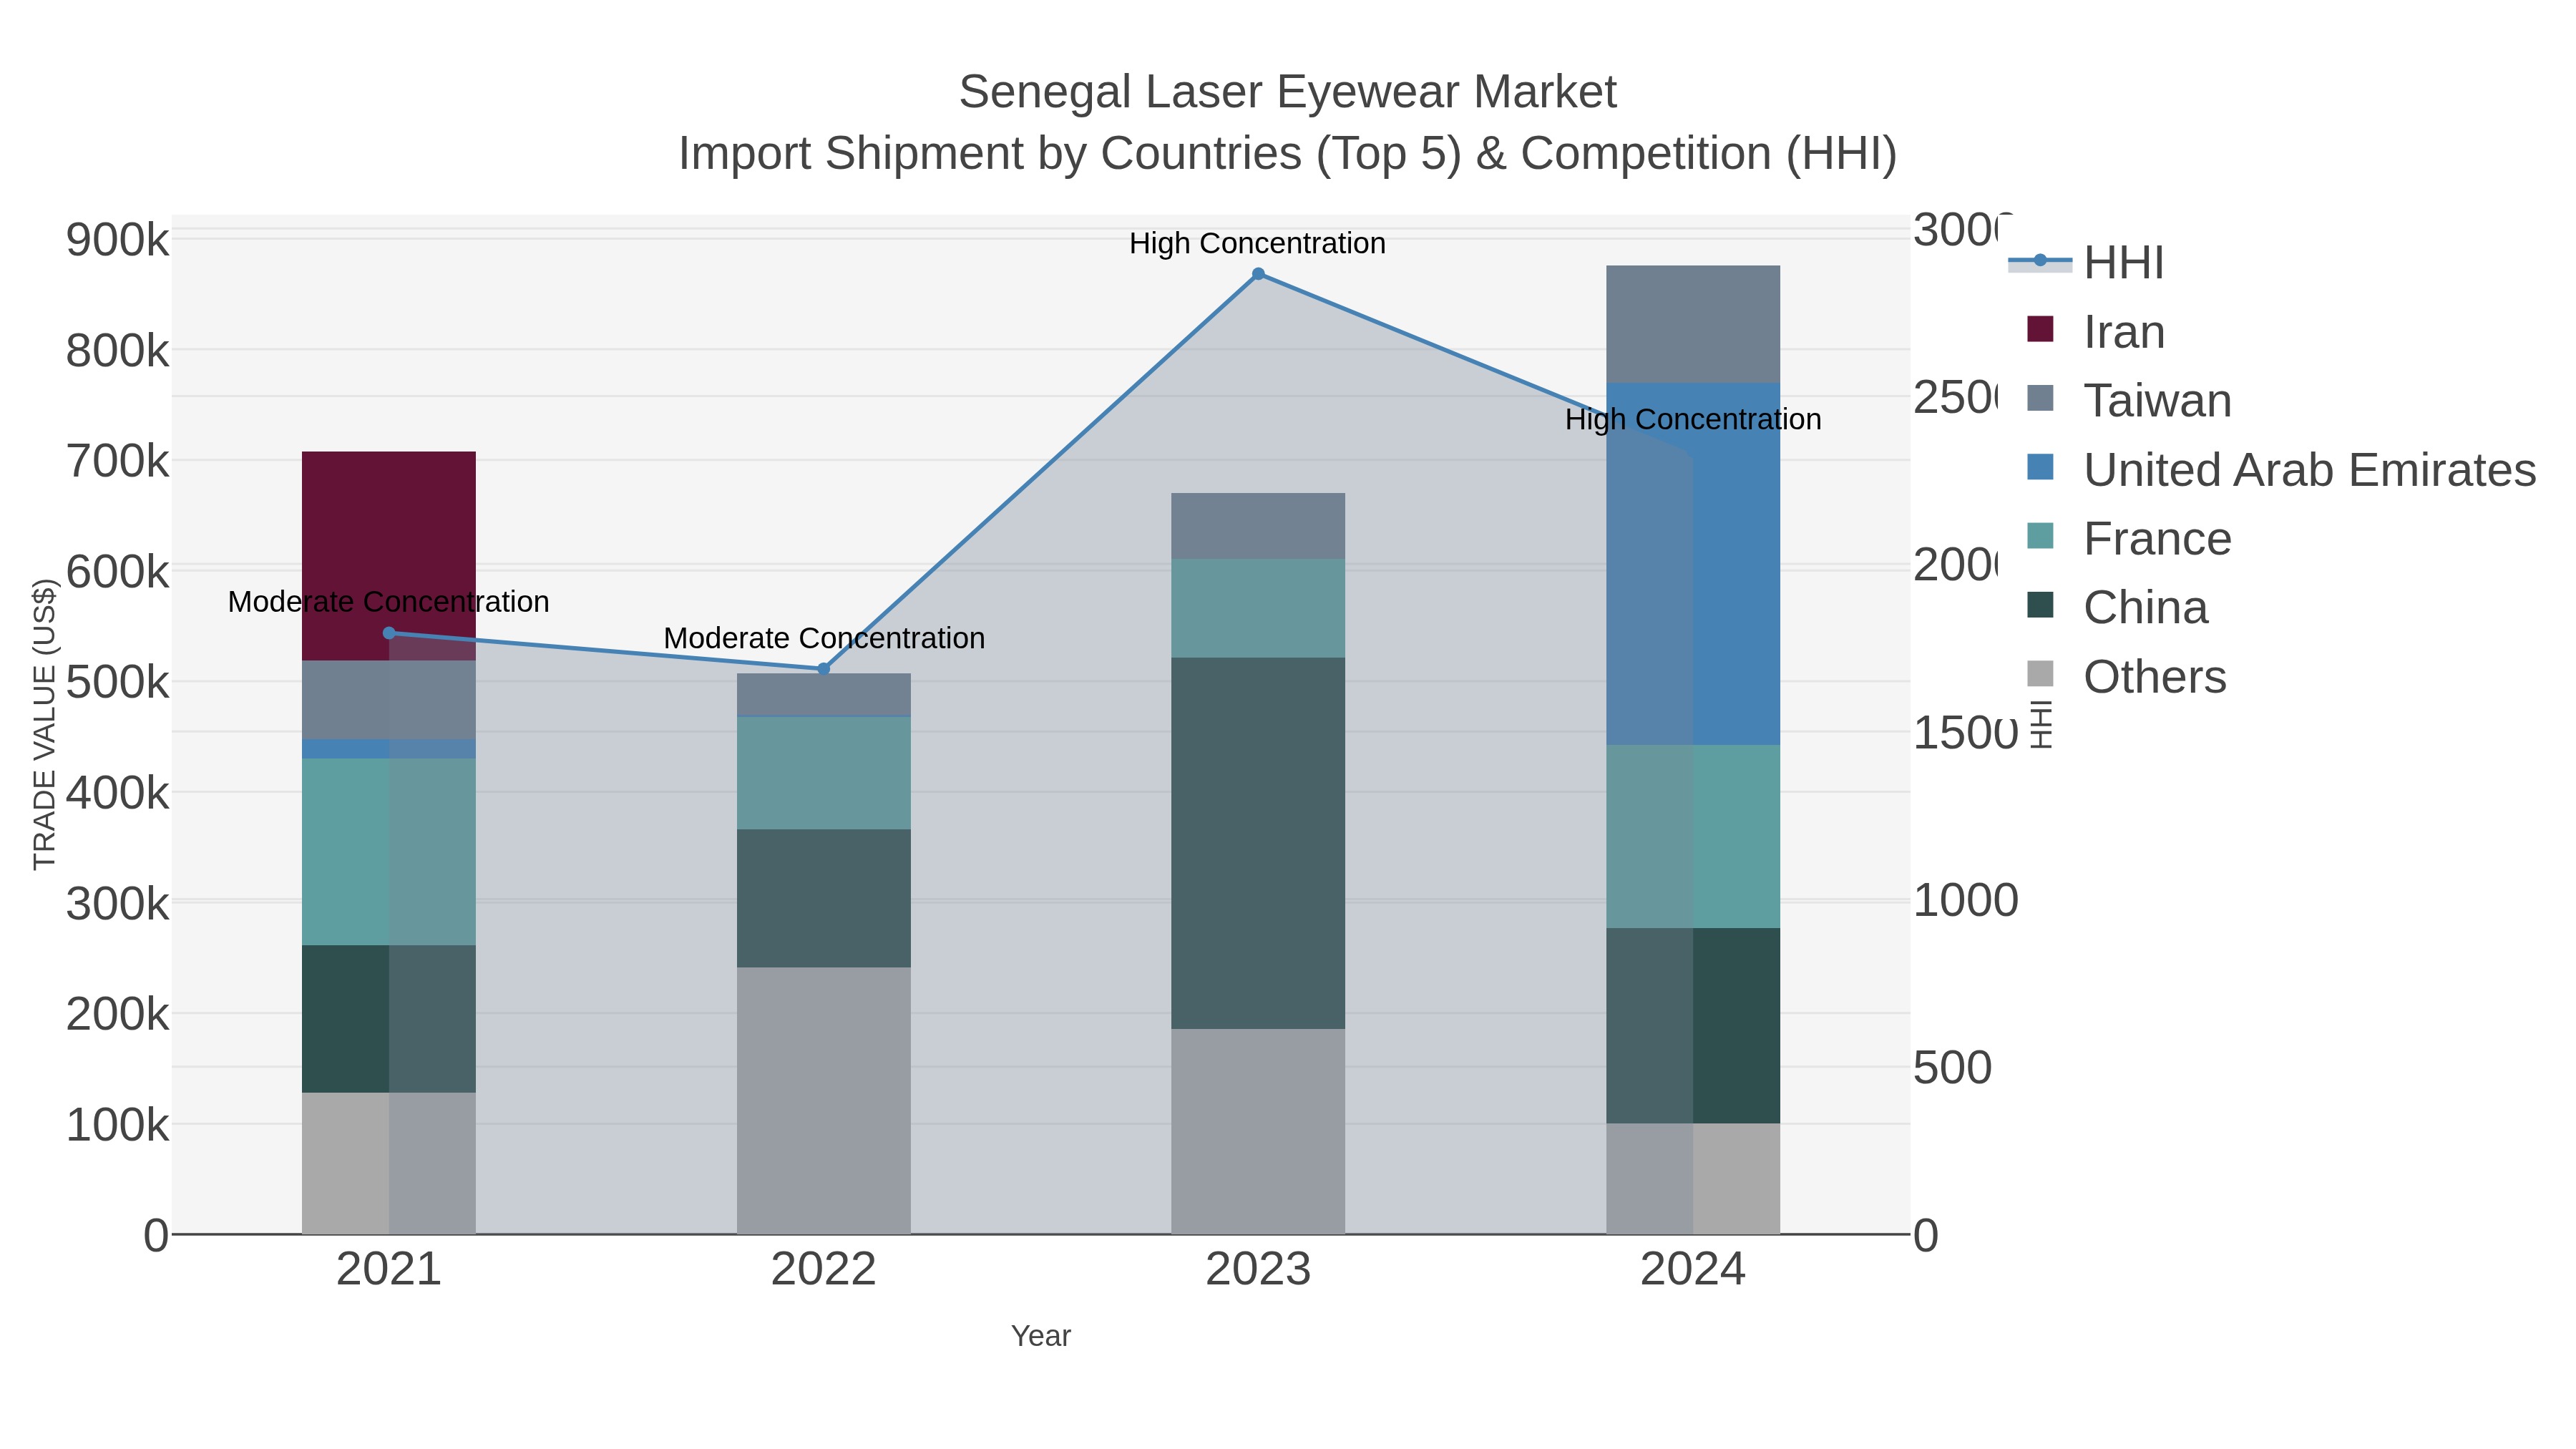The image size is (2576, 1449).
Task: Toggle the Others legend entry label
Action: [x=2155, y=676]
